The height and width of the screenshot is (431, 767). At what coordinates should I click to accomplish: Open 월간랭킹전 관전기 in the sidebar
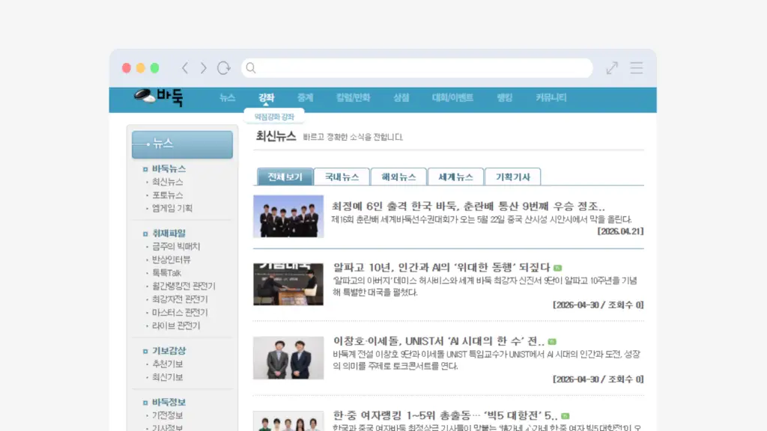click(x=184, y=287)
